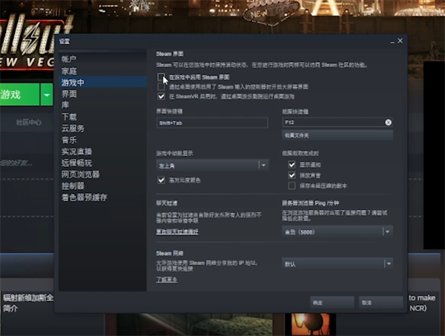Go to 着色器预缓存 settings page

[x=84, y=197]
